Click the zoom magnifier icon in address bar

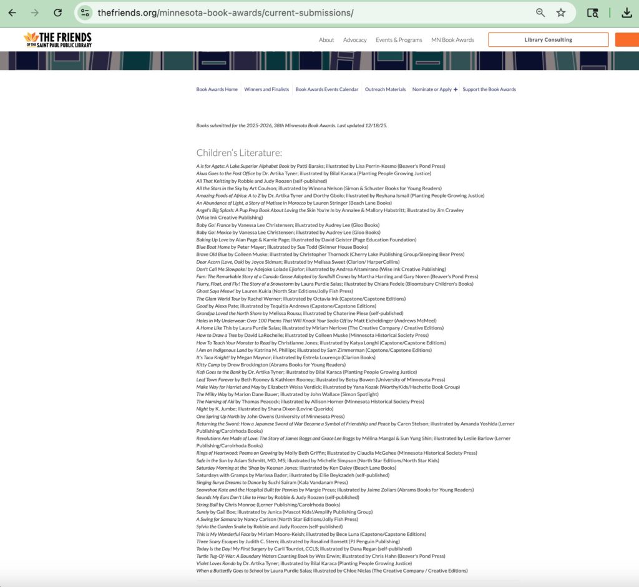(x=540, y=12)
